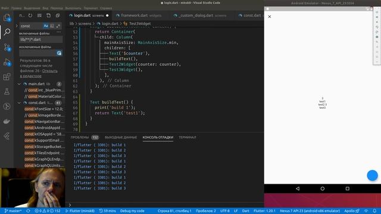Open the Help menu
Image resolution: width=381 pixels, height=214 pixels.
pos(106,8)
